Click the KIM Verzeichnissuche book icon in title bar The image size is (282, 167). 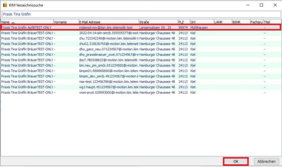point(5,5)
